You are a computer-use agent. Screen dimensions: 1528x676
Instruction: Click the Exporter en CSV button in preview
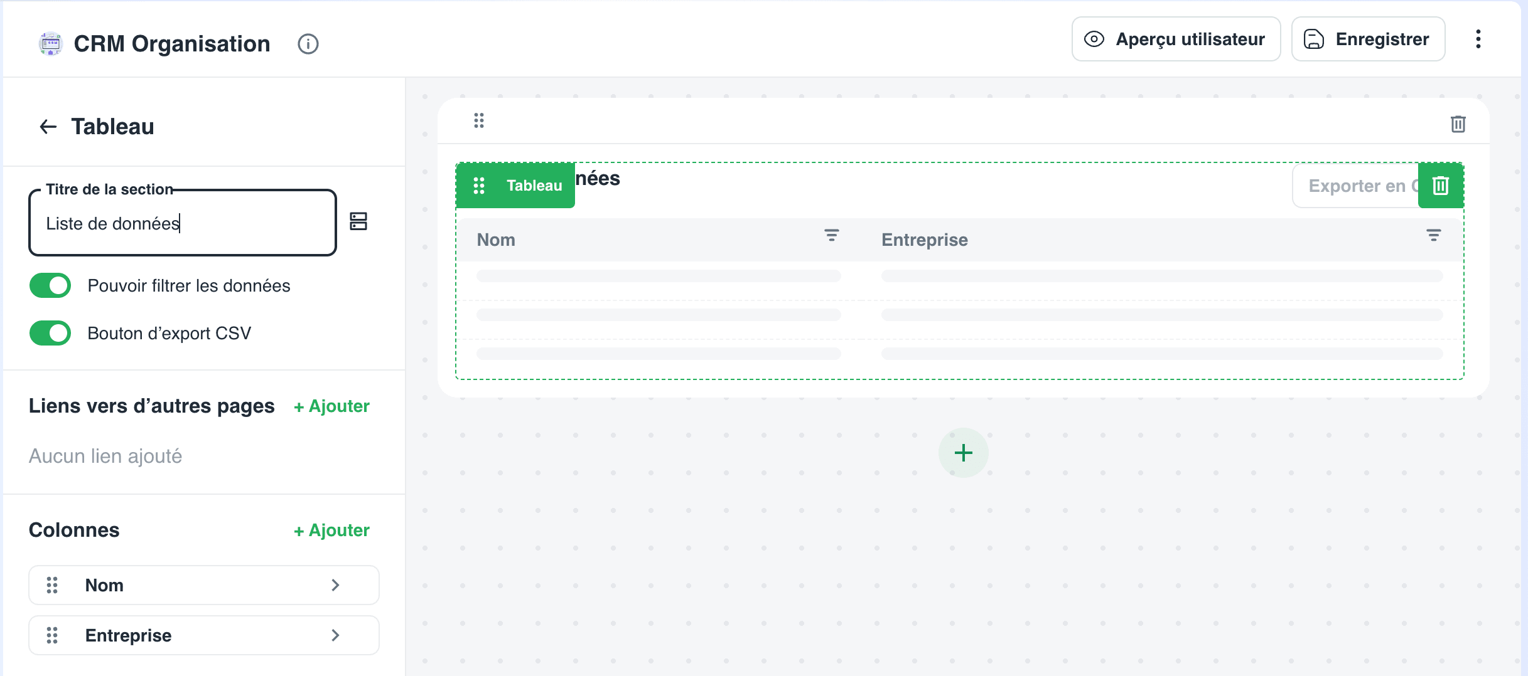(1356, 186)
